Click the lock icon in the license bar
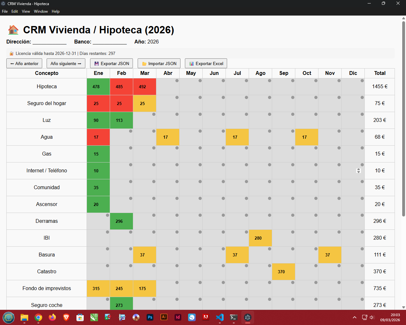Screen dimensions: 406x325 coord(12,53)
